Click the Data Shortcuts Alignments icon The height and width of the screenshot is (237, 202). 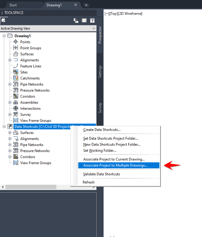pos(16,138)
